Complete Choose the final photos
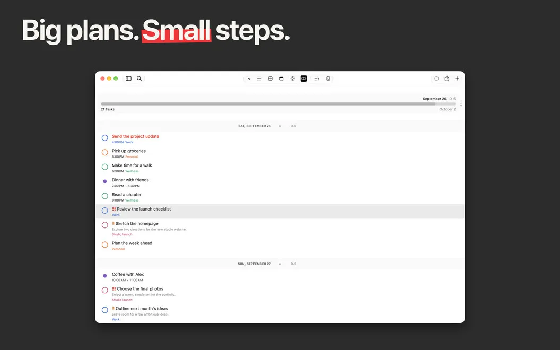Screen dimensions: 560x350 point(104,291)
